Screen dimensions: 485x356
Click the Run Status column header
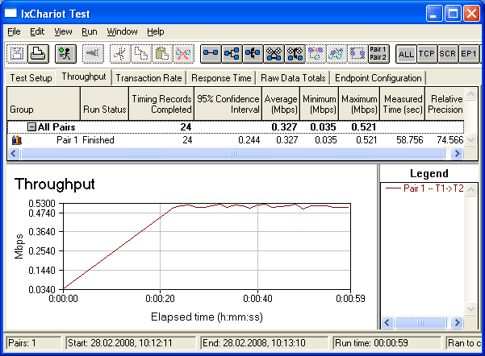click(x=105, y=104)
